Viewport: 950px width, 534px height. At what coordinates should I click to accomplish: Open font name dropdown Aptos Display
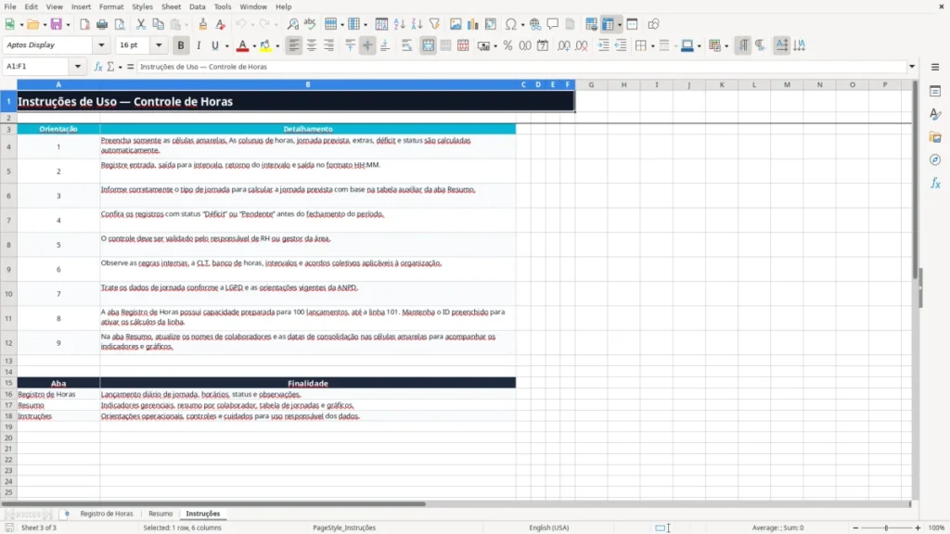click(x=101, y=45)
